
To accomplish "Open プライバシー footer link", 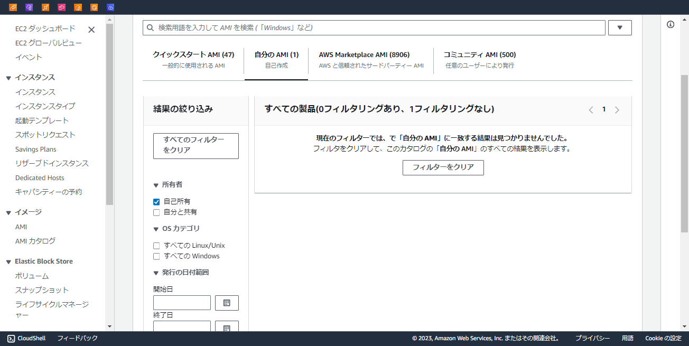I will coord(593,338).
